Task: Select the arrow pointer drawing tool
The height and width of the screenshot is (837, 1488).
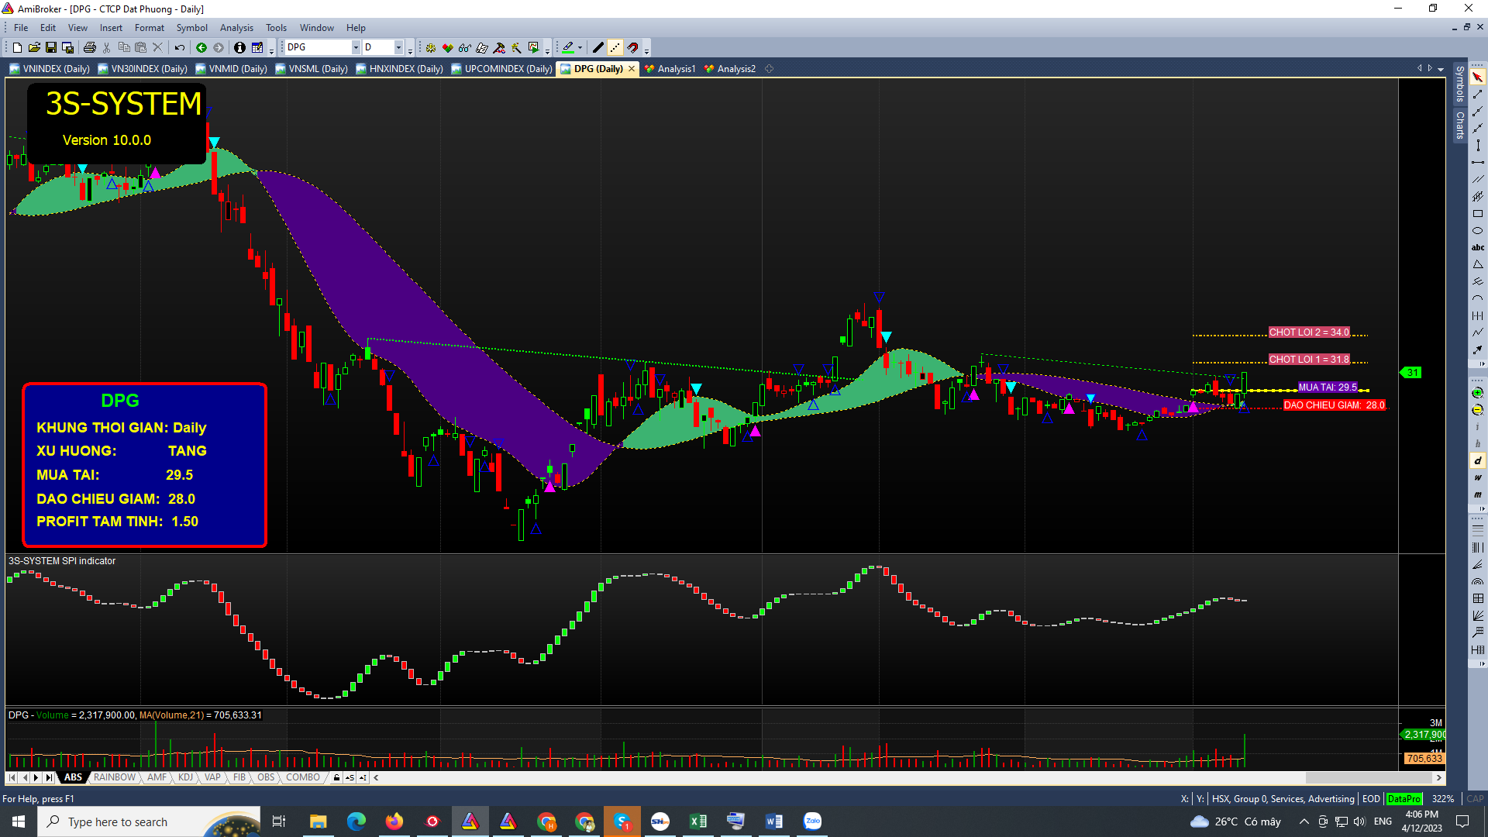Action: [x=1477, y=77]
